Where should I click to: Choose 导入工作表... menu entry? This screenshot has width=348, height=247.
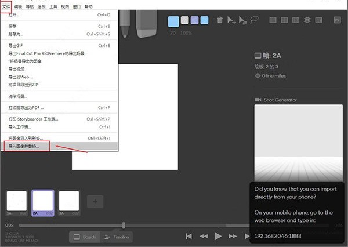coord(59,127)
